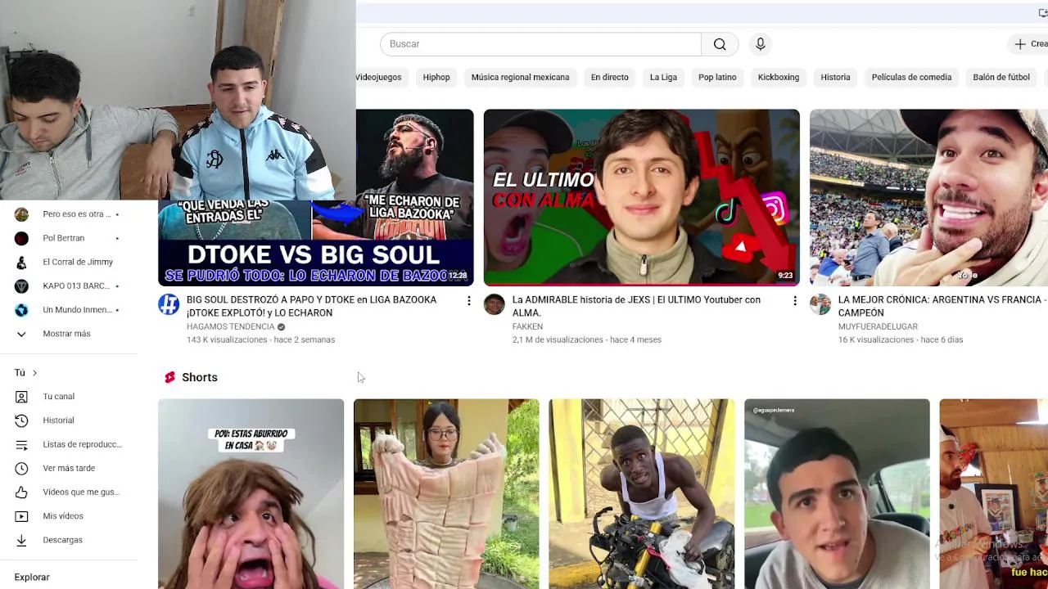Click the search magnifier button

pyautogui.click(x=720, y=44)
